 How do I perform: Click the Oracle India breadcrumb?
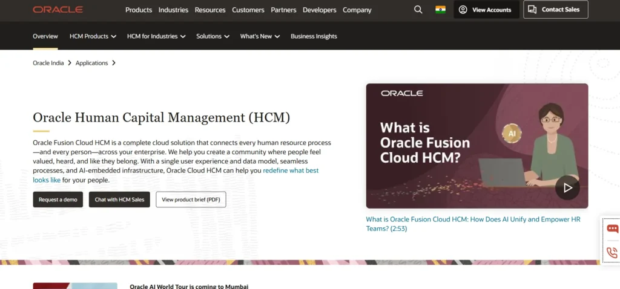(x=48, y=63)
